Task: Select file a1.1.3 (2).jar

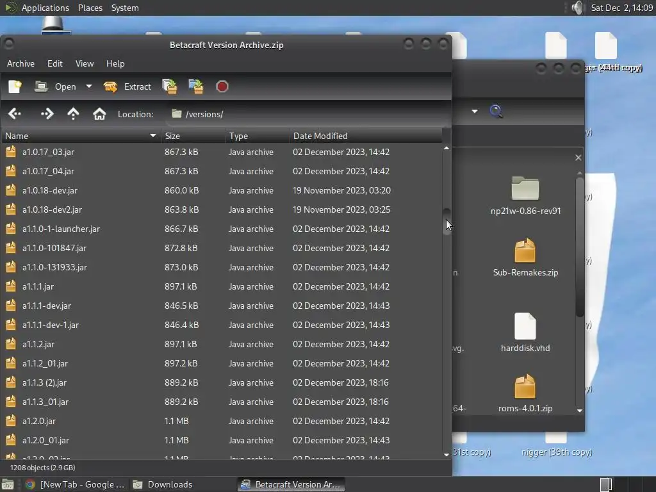Action: [222, 383]
